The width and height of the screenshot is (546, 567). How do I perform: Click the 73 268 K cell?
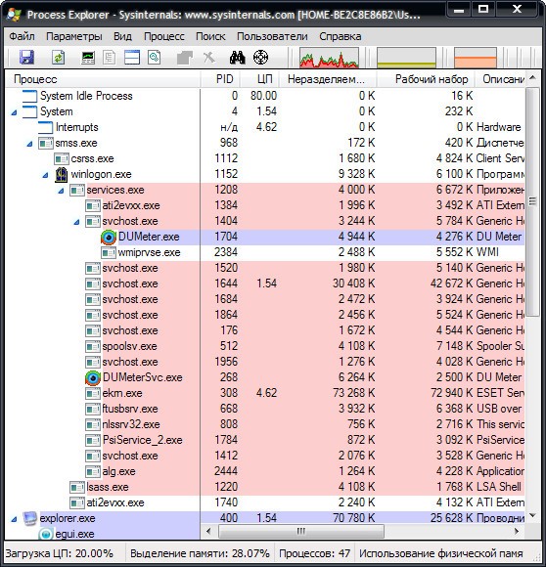(x=354, y=393)
